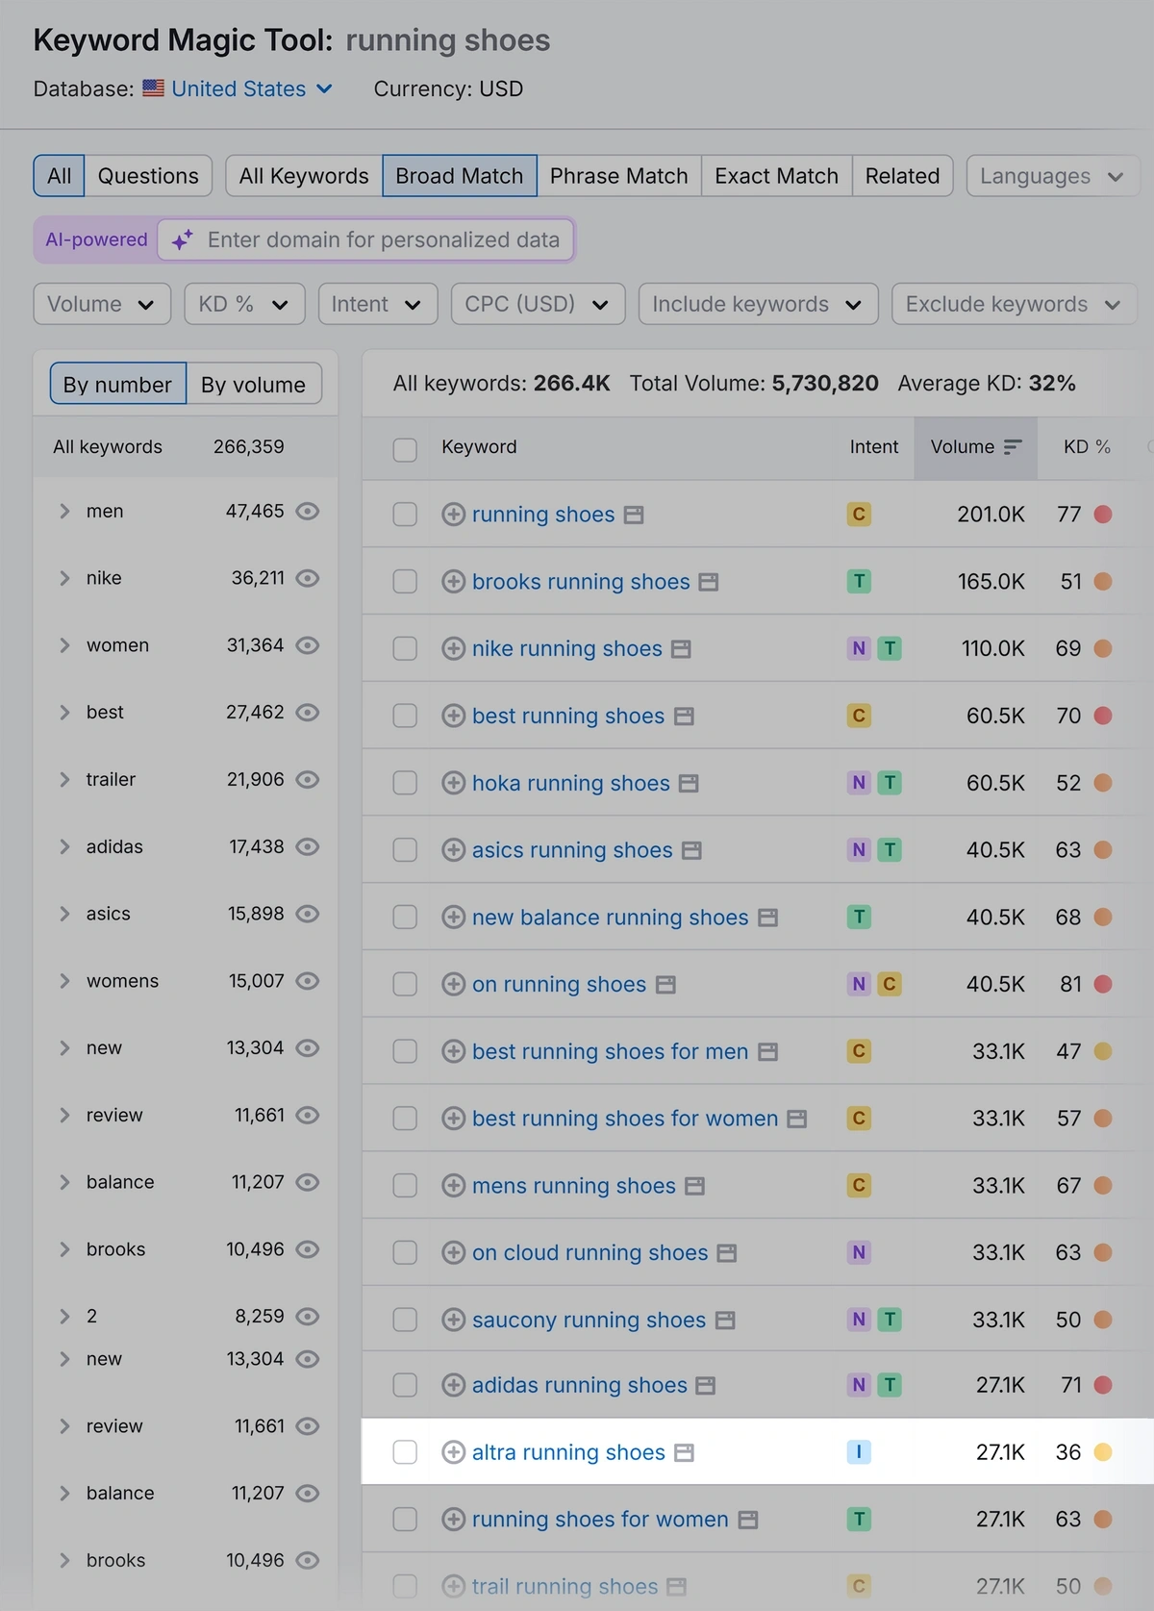Image resolution: width=1154 pixels, height=1611 pixels.
Task: Open the hoka running shoes keyword link
Action: click(x=571, y=783)
